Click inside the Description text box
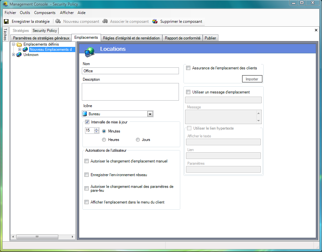Image resolution: width=322 pixels, height=252 pixels. (x=130, y=92)
